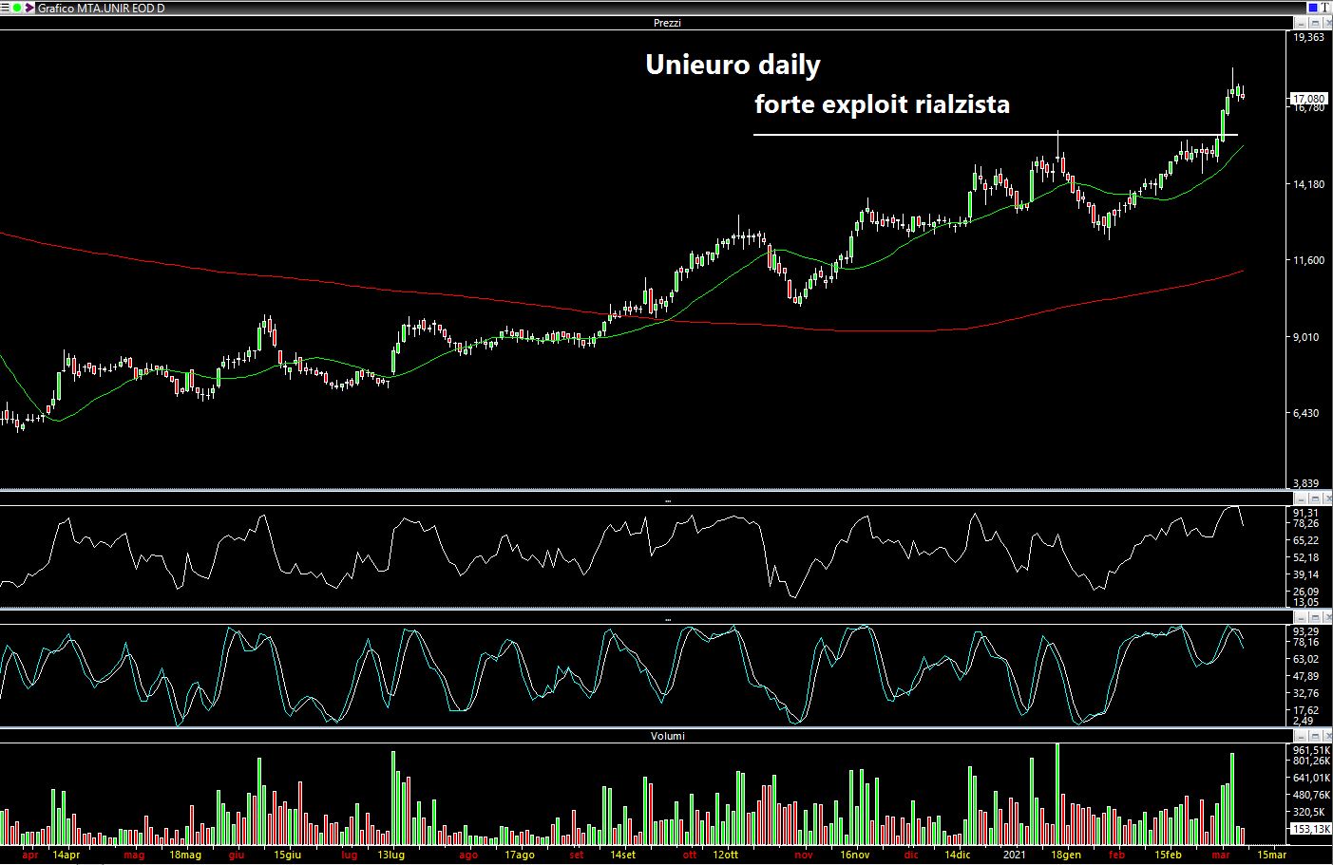Select the T text tool icon

pos(1325,7)
